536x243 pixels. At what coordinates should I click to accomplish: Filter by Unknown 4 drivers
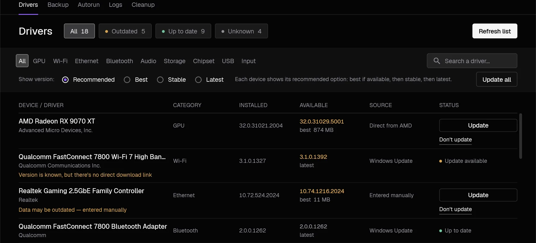[241, 31]
